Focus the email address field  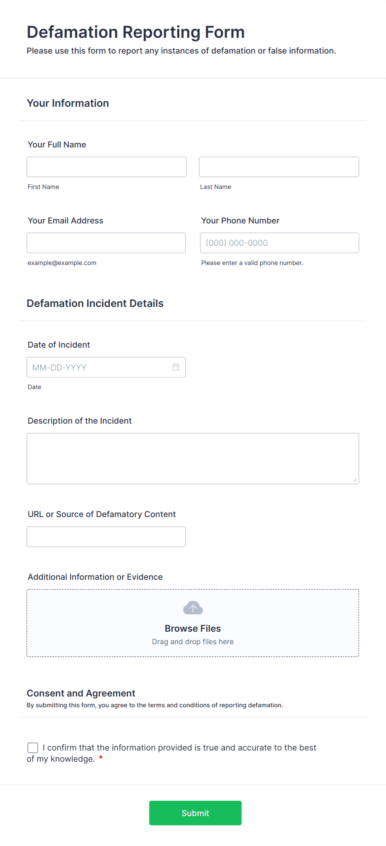tap(106, 243)
